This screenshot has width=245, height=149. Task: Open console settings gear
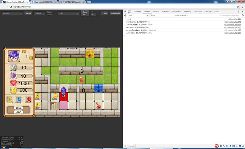coord(243,16)
